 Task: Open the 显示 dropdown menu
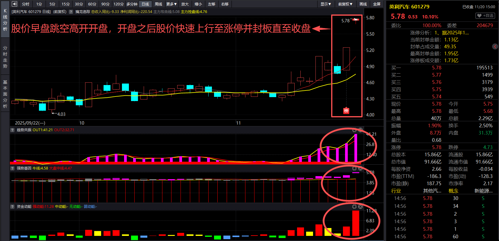pyautogui.click(x=326, y=4)
